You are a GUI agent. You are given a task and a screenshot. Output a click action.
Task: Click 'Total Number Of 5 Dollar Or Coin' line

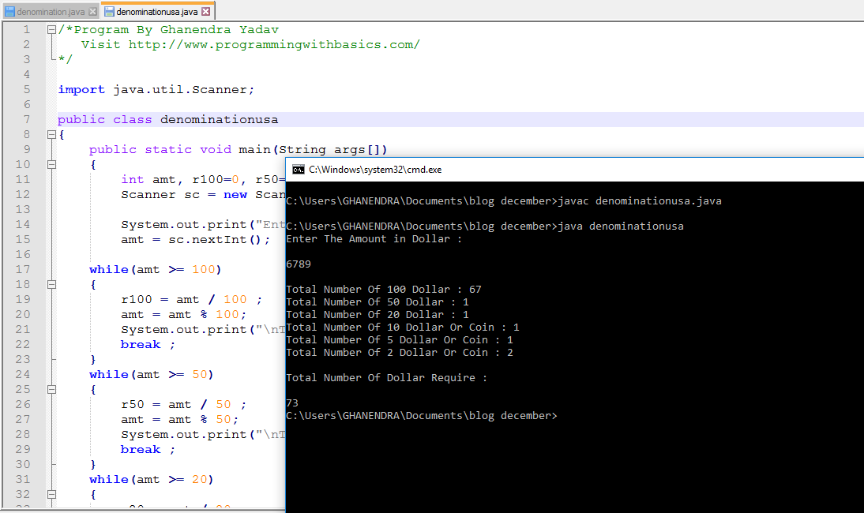(x=400, y=340)
